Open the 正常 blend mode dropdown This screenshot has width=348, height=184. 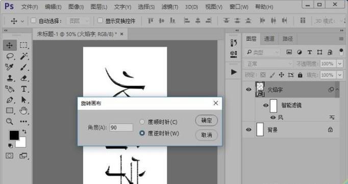pyautogui.click(x=269, y=64)
